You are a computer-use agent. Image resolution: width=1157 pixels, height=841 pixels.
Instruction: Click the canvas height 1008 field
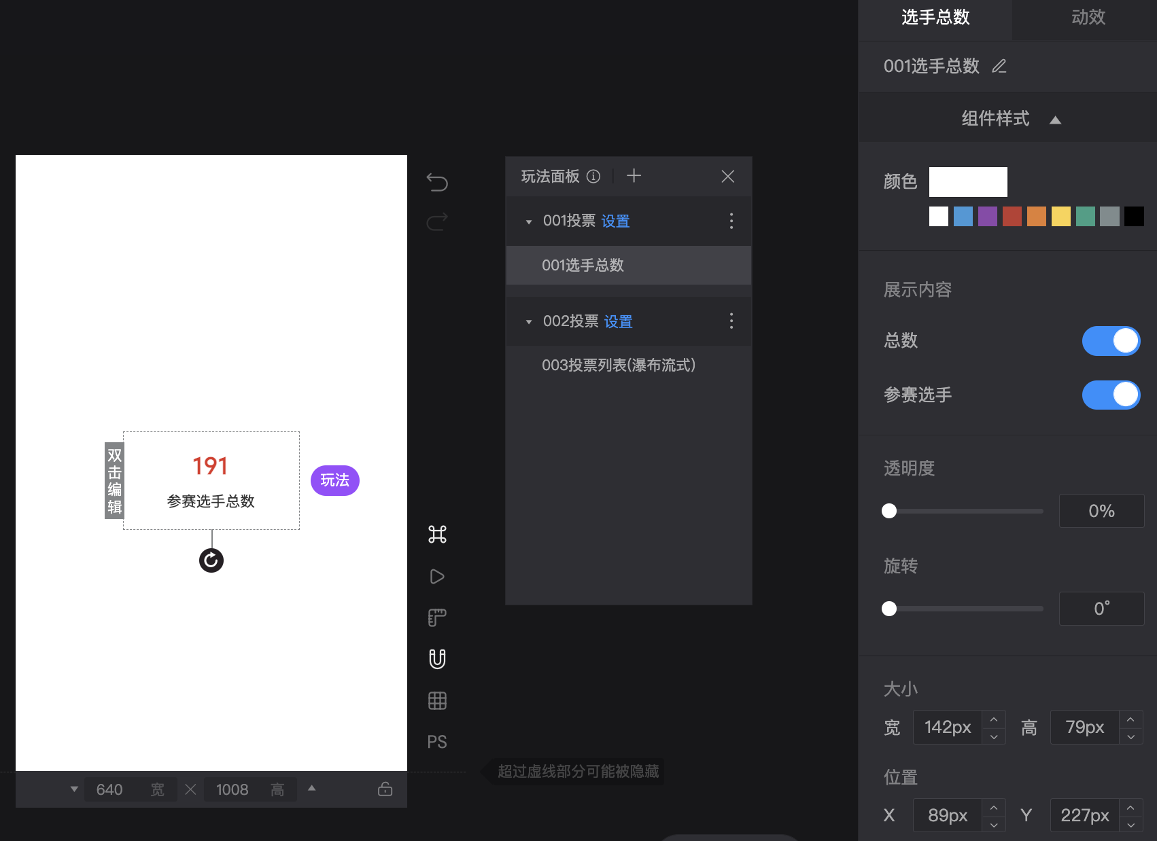click(250, 789)
